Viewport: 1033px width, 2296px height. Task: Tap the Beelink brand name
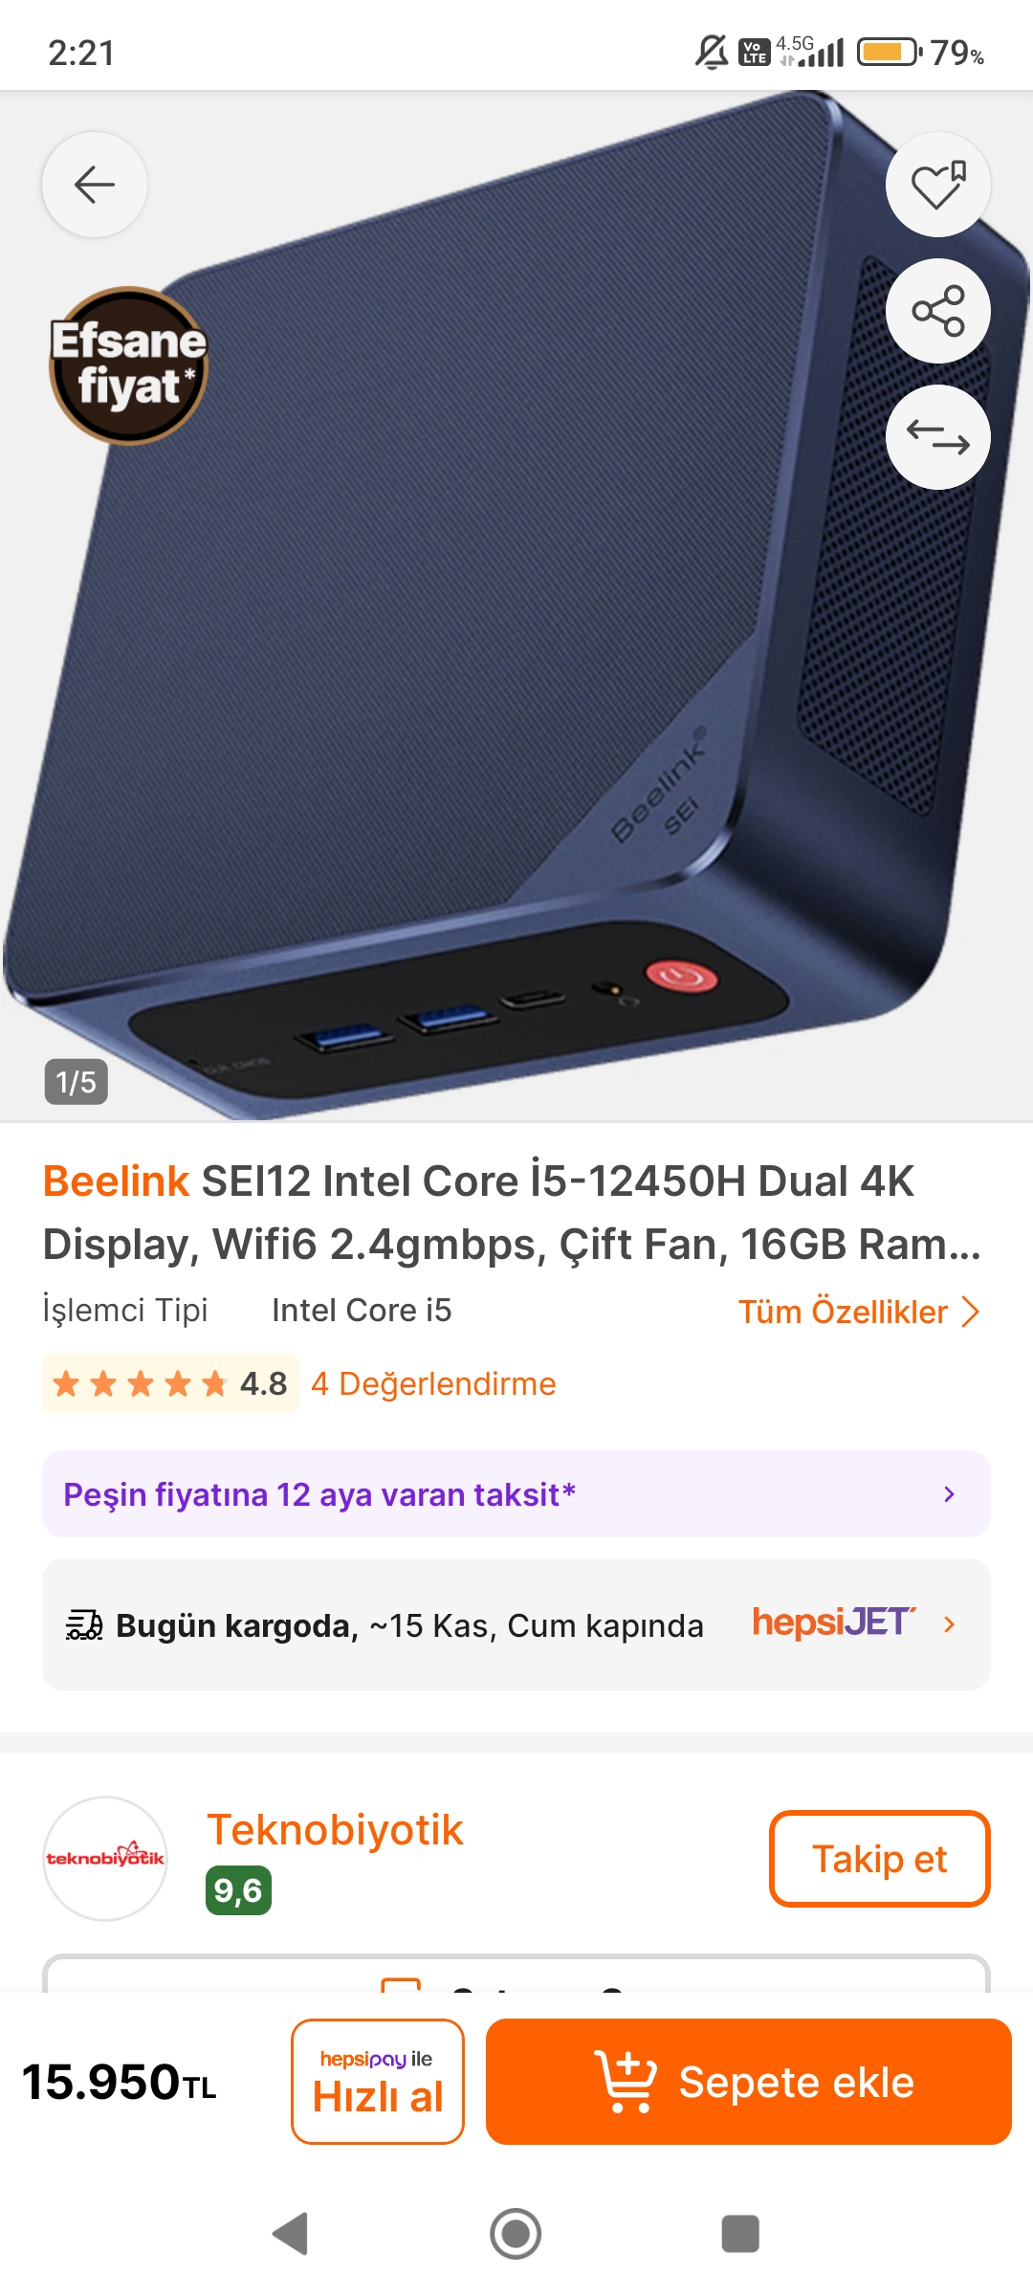pyautogui.click(x=116, y=1181)
